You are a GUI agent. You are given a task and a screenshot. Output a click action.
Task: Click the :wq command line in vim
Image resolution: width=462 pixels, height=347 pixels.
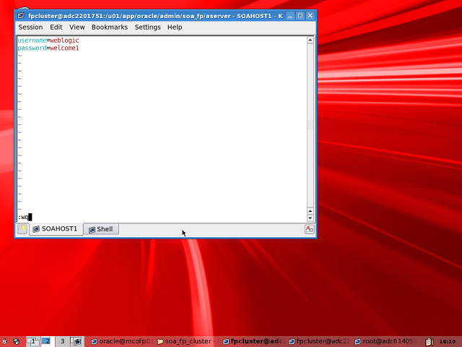[25, 217]
